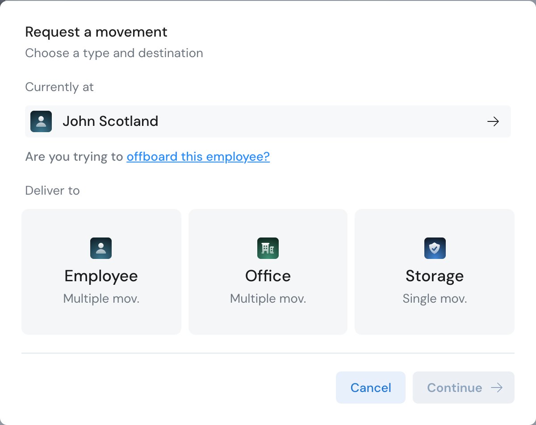This screenshot has height=425, width=536.
Task: Select the Office building icon
Action: point(268,248)
